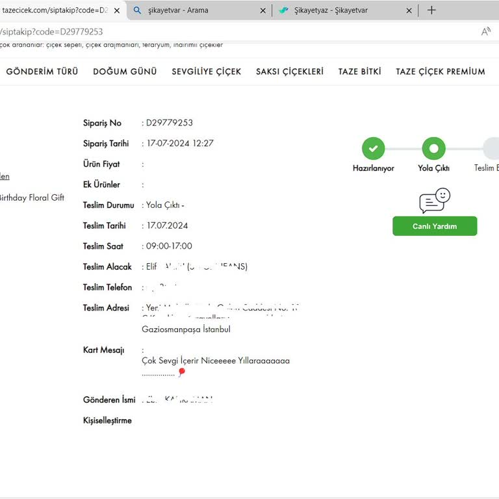Image resolution: width=499 pixels, height=499 pixels.
Task: Click the Yola Çıktı progress step circle
Action: click(x=433, y=148)
